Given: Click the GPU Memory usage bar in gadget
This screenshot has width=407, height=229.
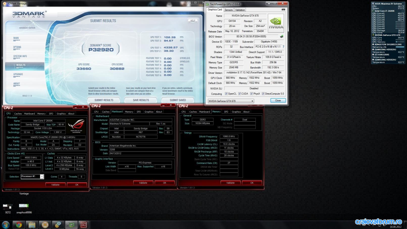Looking at the screenshot, I should (400, 42).
